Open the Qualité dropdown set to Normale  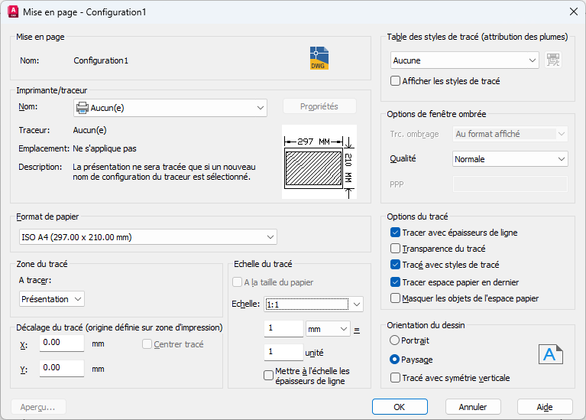point(510,159)
